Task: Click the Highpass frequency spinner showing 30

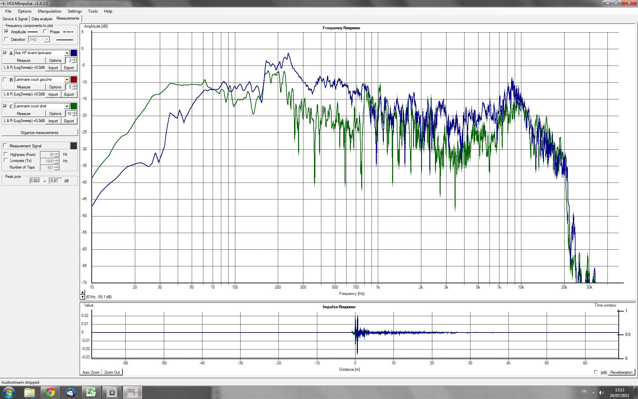Action: click(x=50, y=154)
